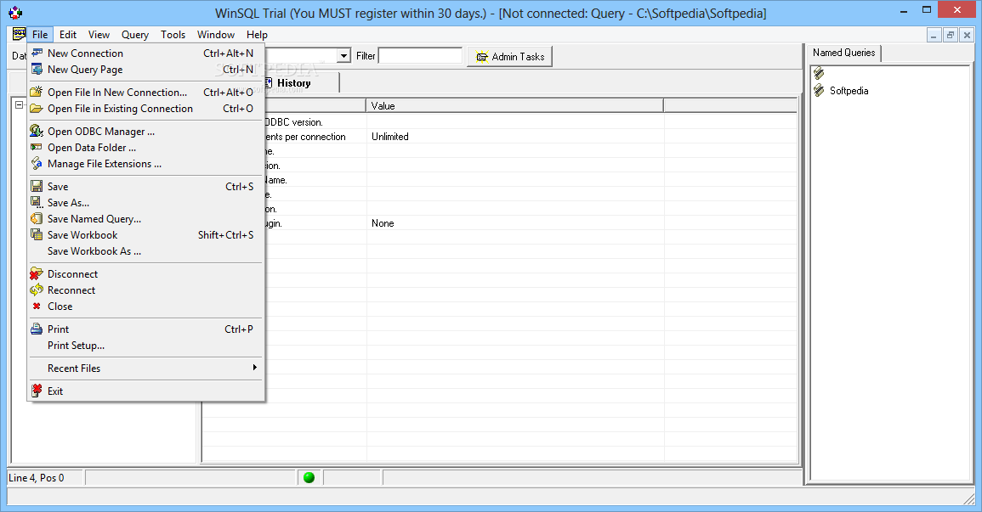Click the WinSQL app icon in the title bar

pos(15,12)
